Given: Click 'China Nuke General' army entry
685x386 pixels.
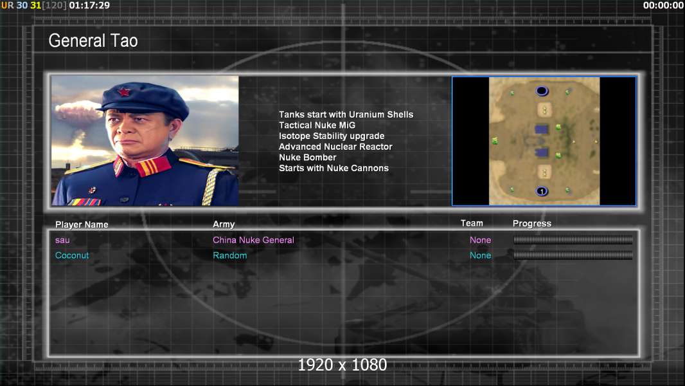Looking at the screenshot, I should click(x=253, y=240).
